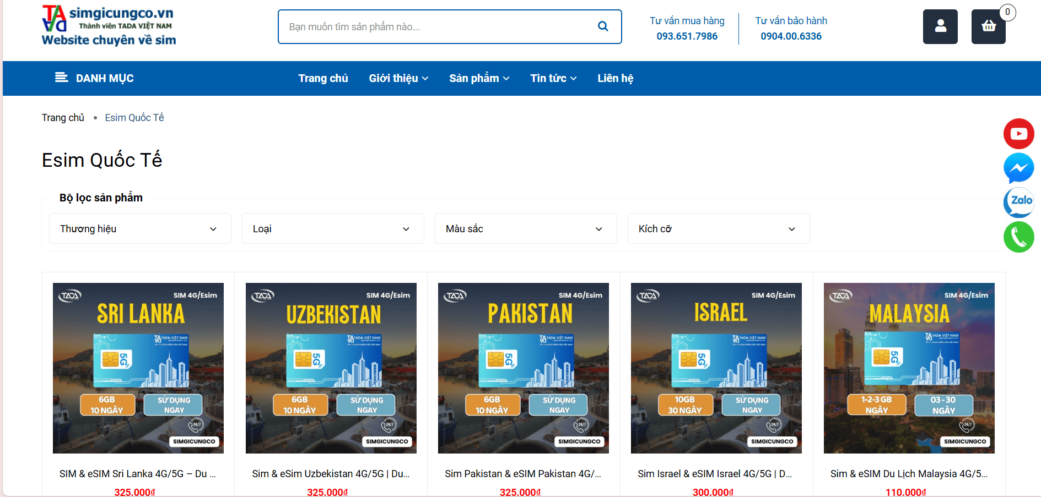
Task: Call warranty hotline 0904.00.6336
Action: pyautogui.click(x=791, y=36)
